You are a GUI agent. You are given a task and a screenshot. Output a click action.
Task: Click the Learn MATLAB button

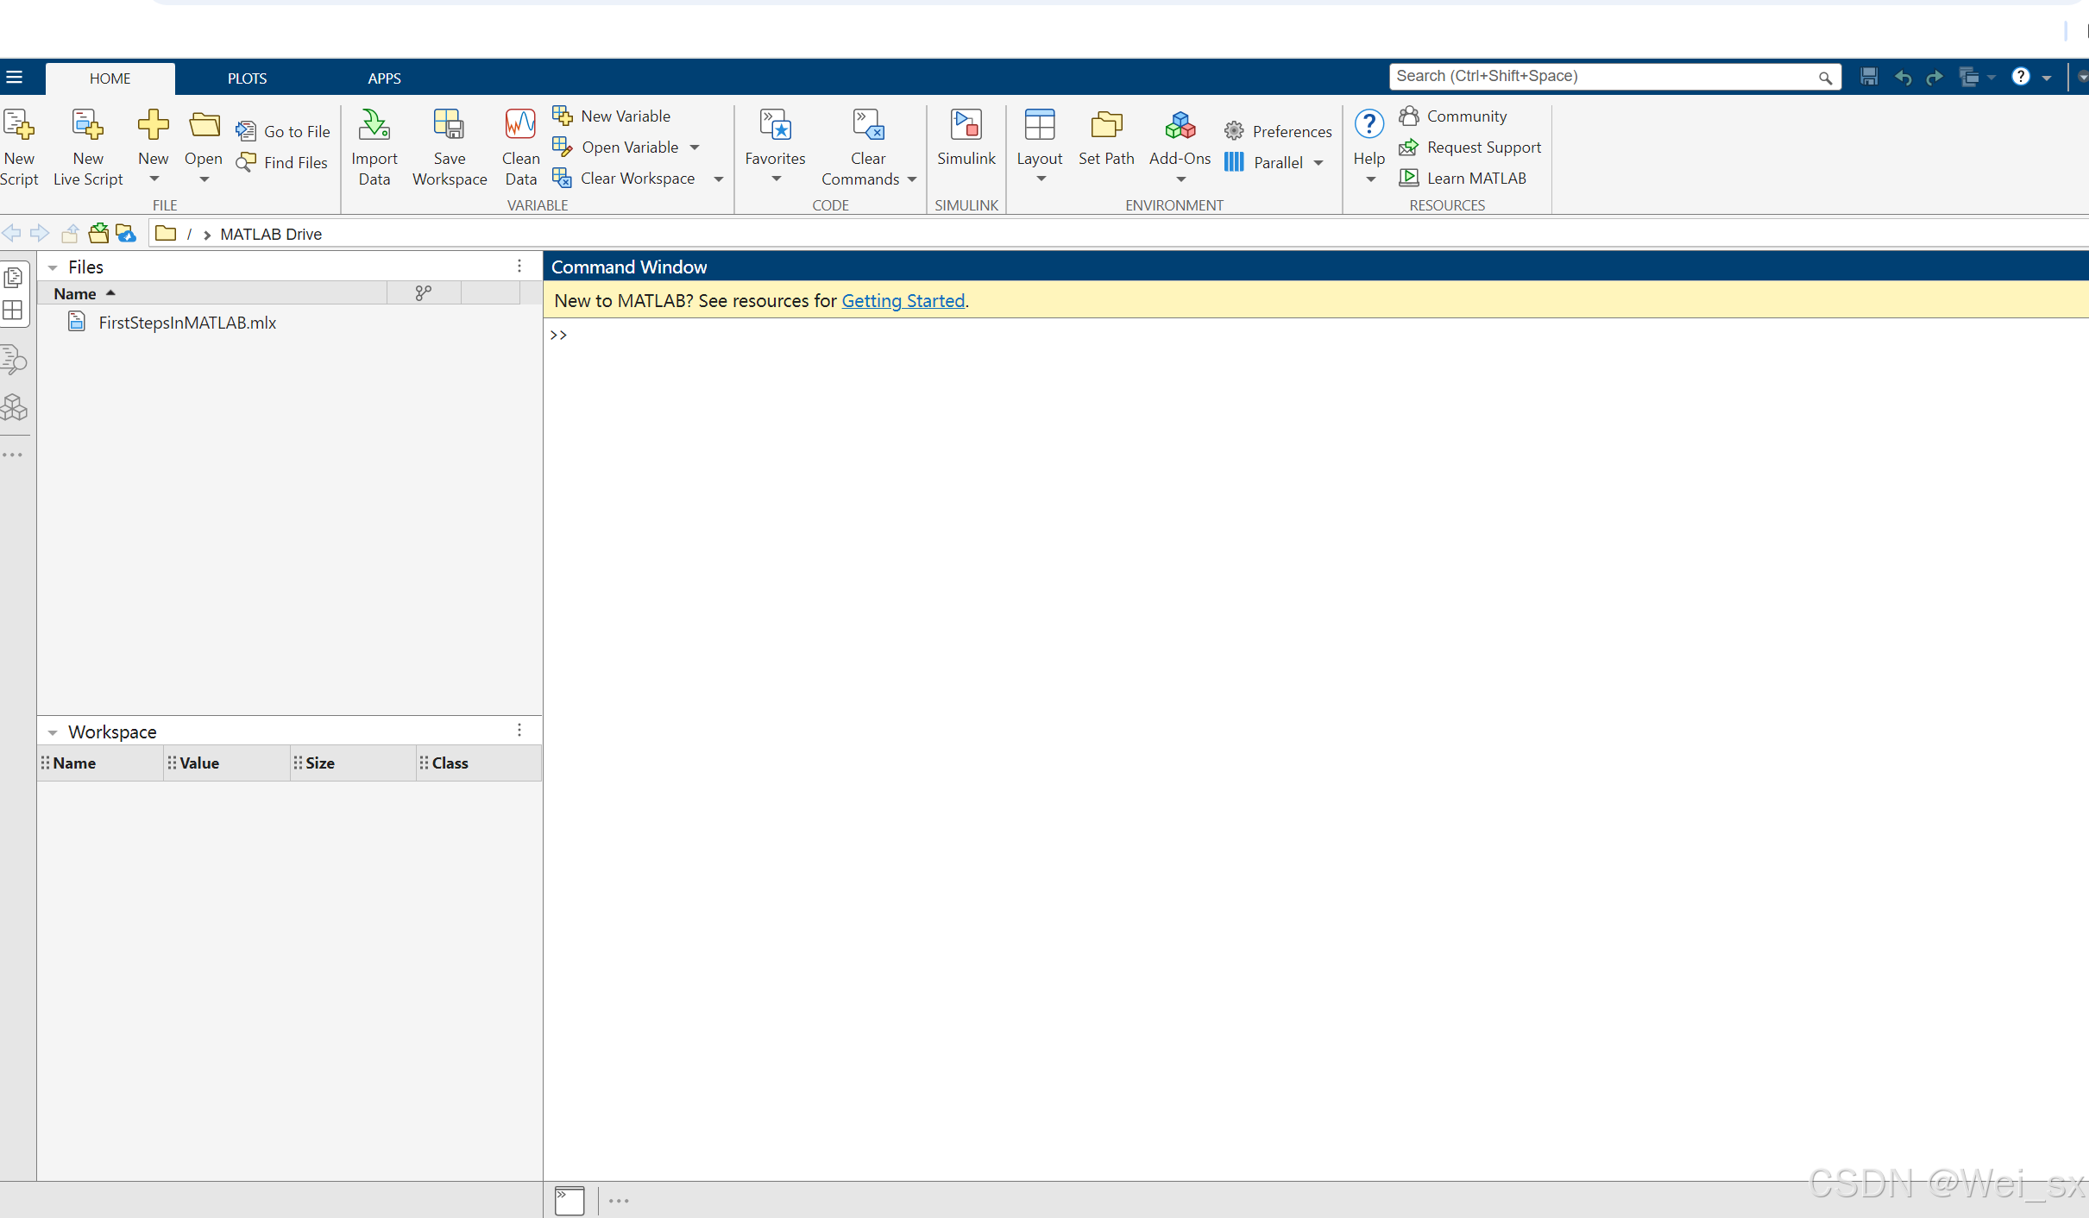(1476, 179)
